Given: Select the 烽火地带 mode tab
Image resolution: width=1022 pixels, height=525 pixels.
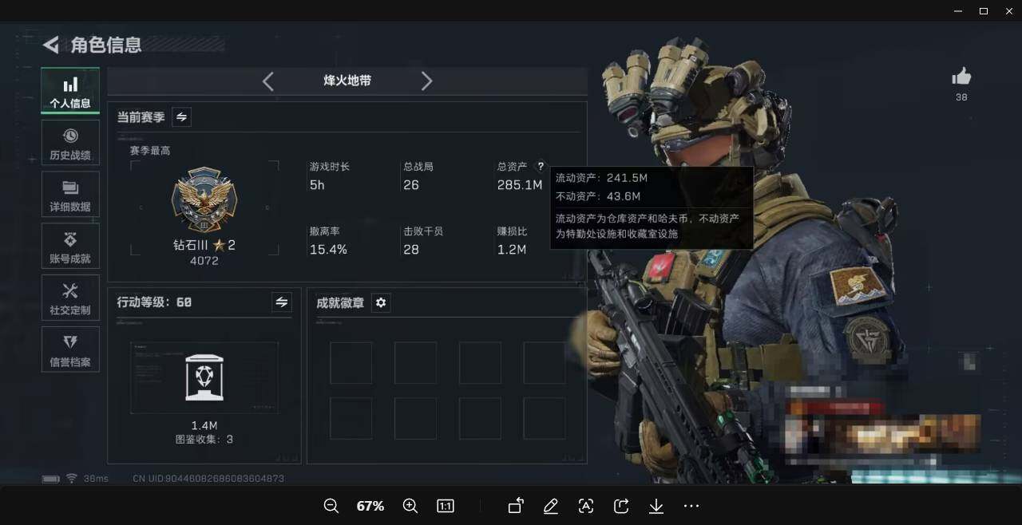Looking at the screenshot, I should pyautogui.click(x=347, y=81).
